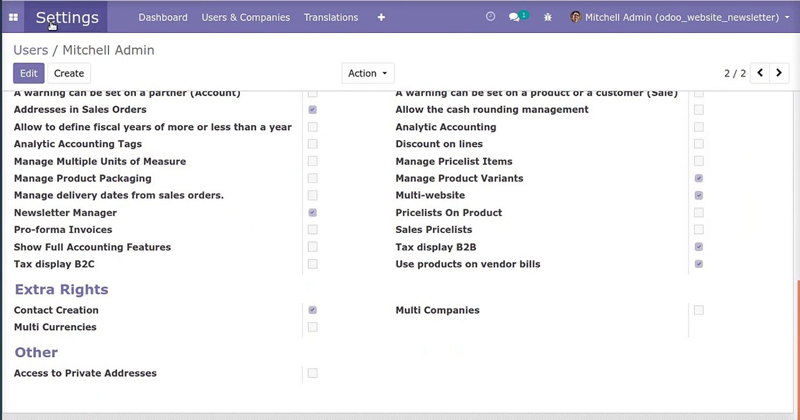
Task: Click the Contact Creation label
Action: click(56, 310)
